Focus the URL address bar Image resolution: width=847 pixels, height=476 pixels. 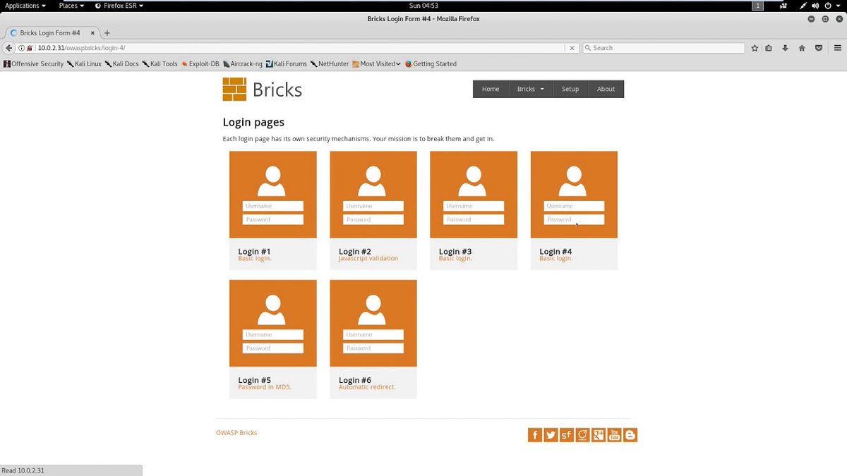300,48
